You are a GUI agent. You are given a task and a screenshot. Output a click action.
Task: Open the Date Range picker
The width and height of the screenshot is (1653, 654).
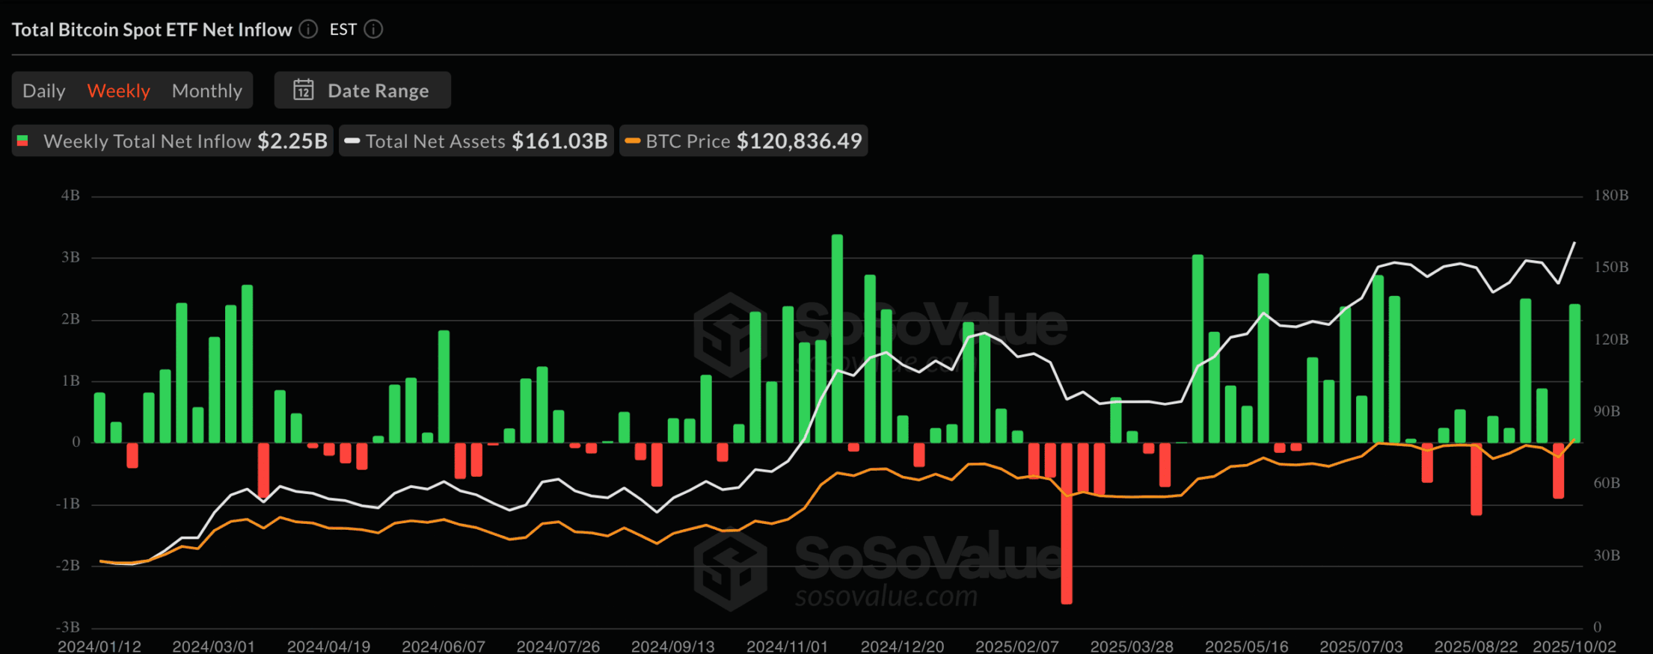(363, 90)
